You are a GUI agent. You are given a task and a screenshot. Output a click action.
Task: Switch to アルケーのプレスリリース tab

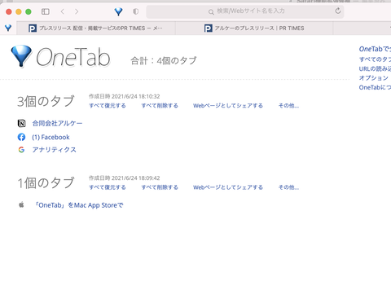point(254,29)
